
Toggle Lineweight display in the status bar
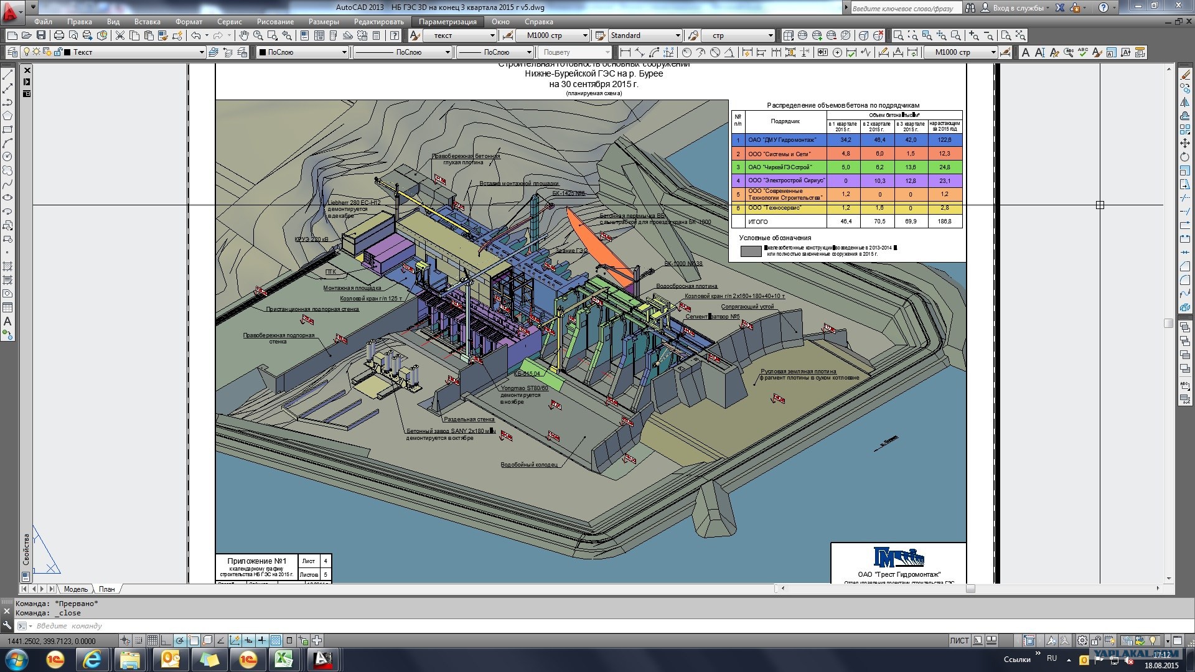(x=262, y=640)
